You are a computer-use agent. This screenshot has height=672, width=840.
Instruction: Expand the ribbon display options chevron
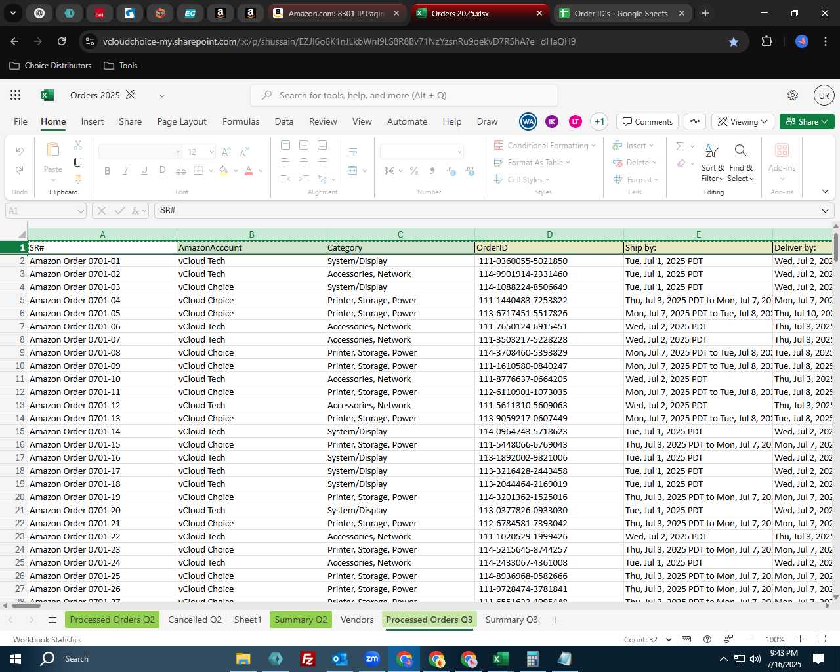(825, 192)
